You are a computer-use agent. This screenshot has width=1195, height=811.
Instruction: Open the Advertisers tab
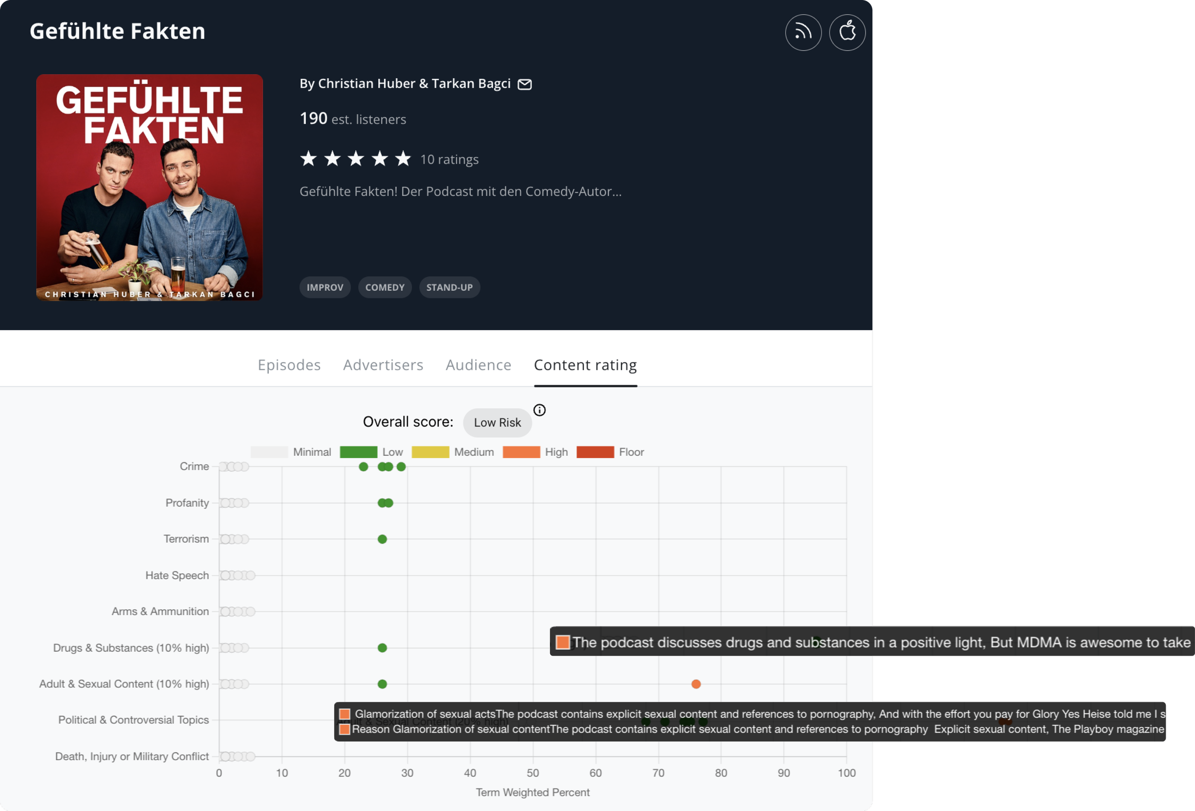[x=383, y=365]
